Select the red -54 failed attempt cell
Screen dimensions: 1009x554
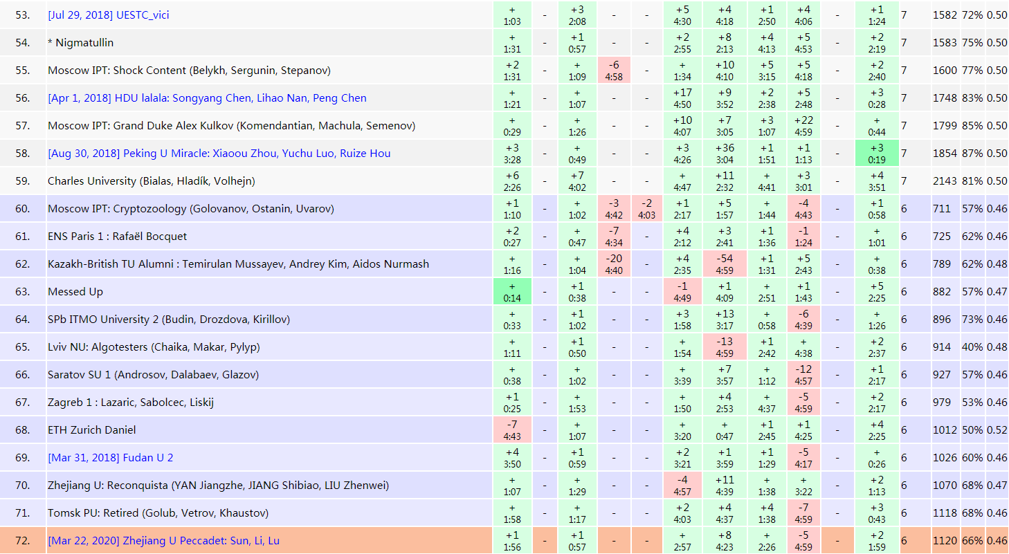point(725,264)
